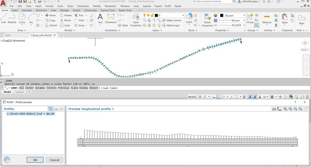311x167 pixels.
Task: Switch to the Start document tab
Action: [x=8, y=35]
